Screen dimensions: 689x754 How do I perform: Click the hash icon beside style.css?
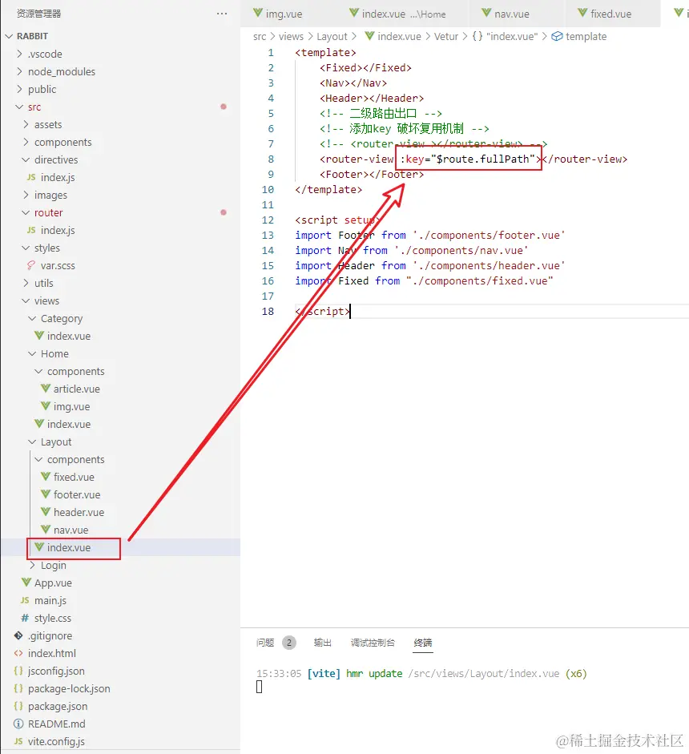pos(25,618)
